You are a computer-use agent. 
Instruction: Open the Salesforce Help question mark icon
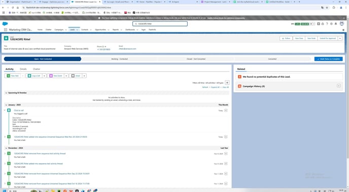pyautogui.click(x=327, y=24)
